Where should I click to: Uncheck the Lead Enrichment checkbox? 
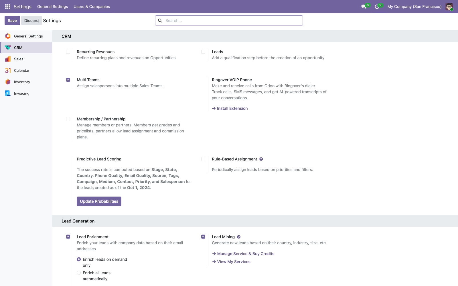click(68, 237)
